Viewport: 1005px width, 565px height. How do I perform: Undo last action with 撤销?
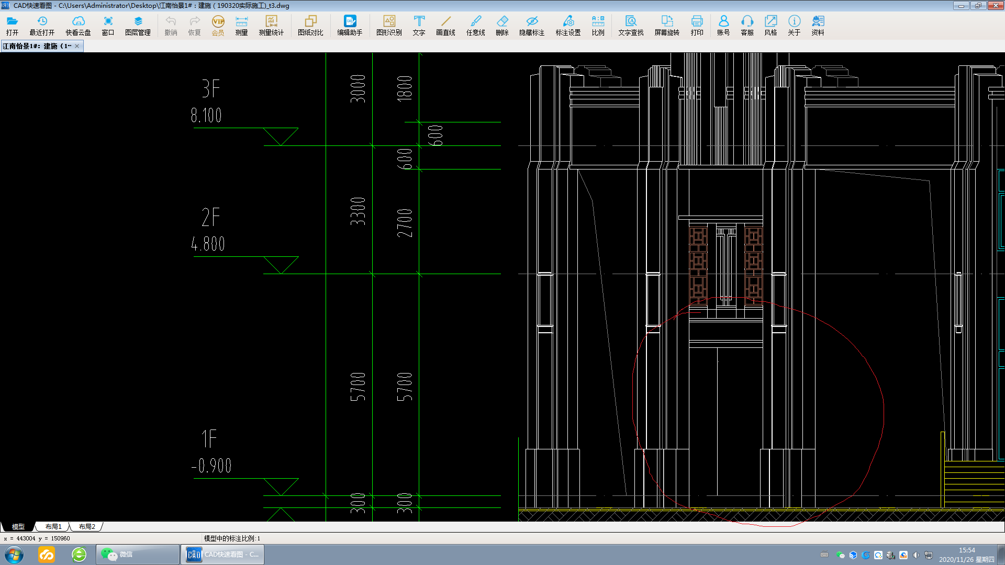pos(171,26)
